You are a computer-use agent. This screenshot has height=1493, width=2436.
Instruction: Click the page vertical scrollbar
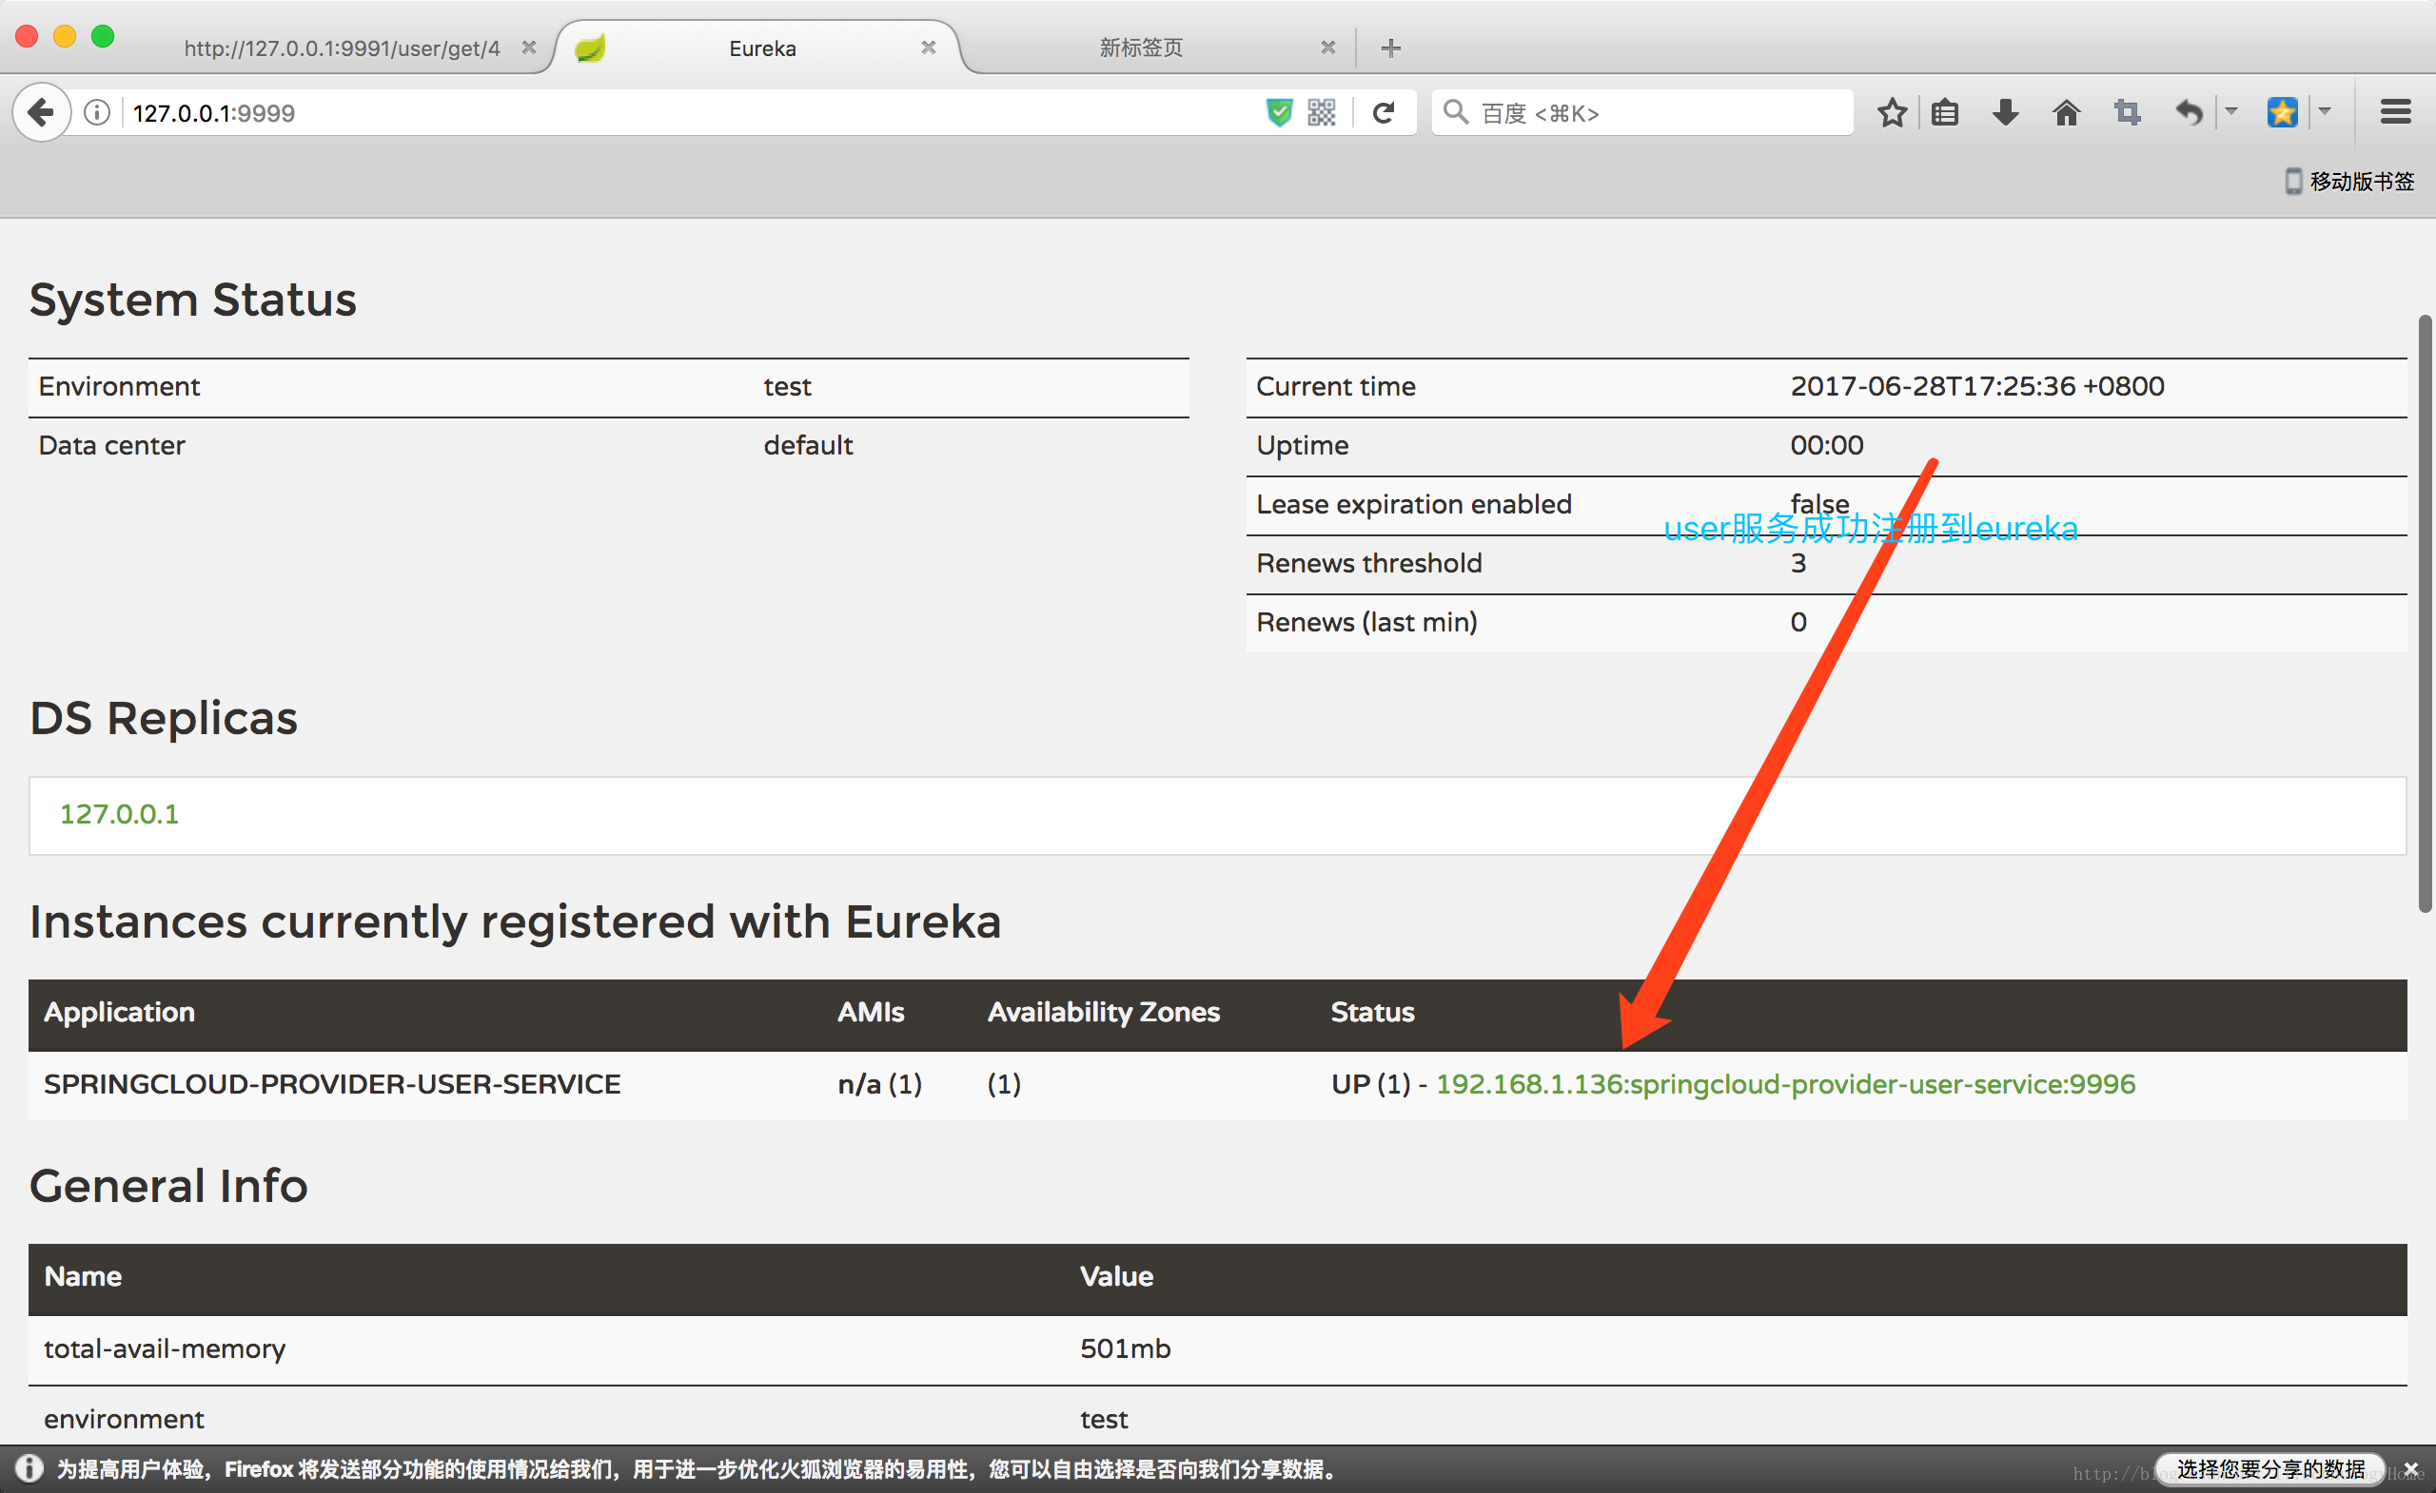click(2425, 612)
